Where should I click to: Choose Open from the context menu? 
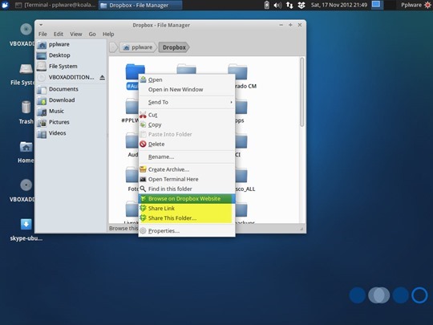click(x=187, y=80)
